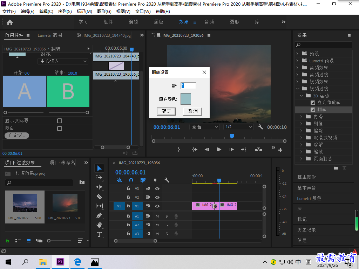Expand the 页面剥落 folder

tap(301, 159)
